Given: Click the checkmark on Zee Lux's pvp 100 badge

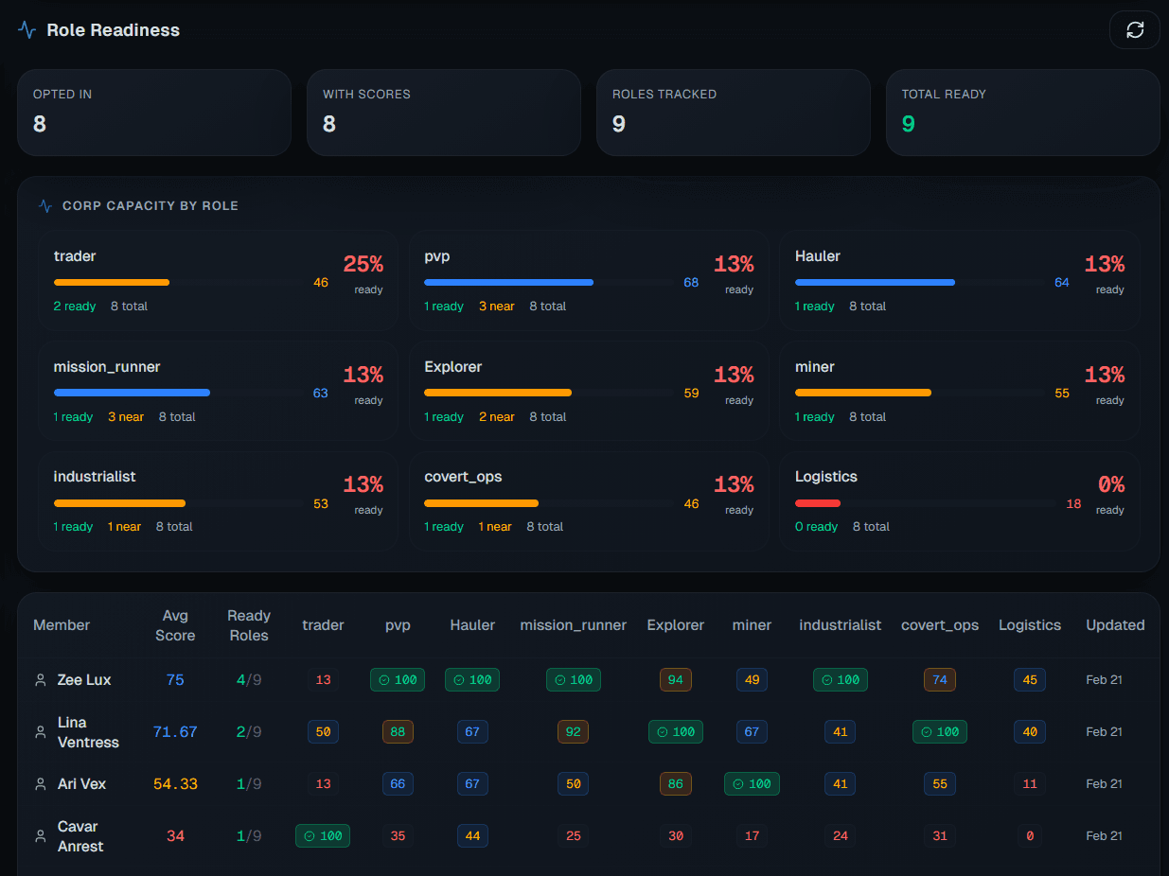Looking at the screenshot, I should pos(384,679).
